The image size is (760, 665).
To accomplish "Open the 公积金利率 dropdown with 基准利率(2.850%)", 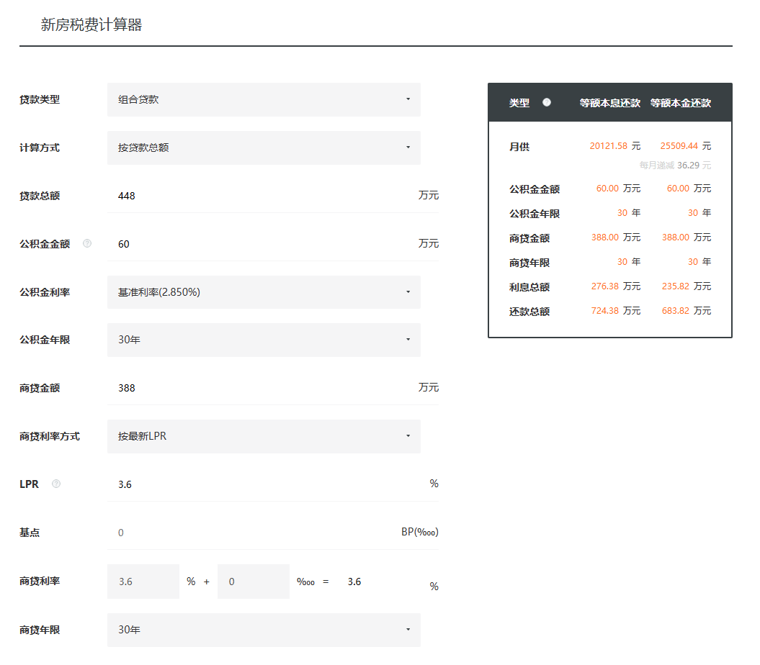I will (264, 292).
